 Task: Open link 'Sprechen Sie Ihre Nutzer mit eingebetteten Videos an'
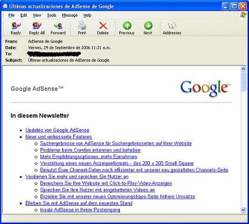[97, 190]
